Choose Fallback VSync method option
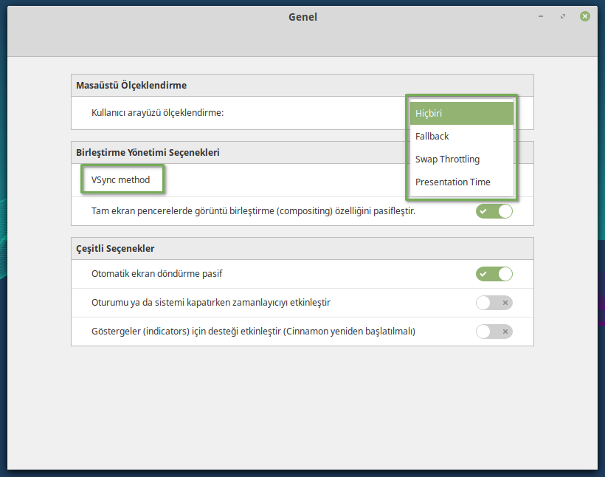605x477 pixels. pos(461,137)
